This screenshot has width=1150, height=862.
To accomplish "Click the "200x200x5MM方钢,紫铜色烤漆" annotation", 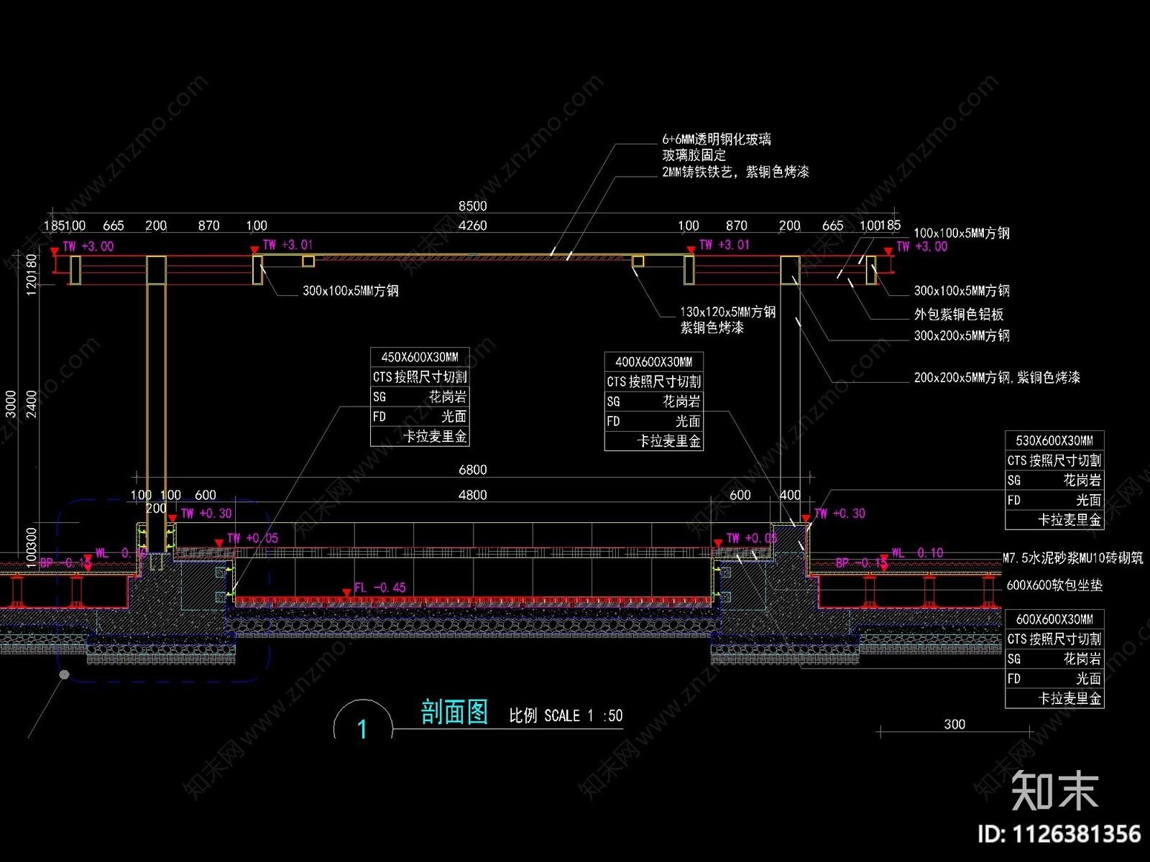I will 997,377.
